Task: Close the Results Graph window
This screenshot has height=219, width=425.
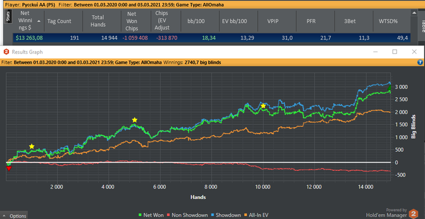Action: [x=414, y=52]
